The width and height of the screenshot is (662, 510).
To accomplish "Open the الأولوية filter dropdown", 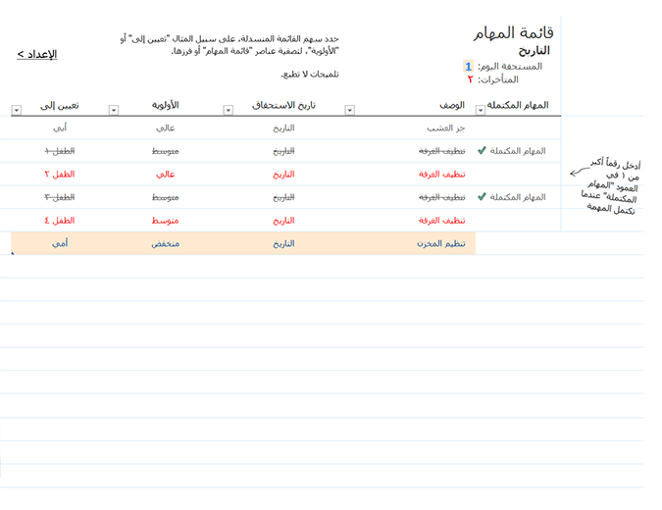I will pos(114,110).
